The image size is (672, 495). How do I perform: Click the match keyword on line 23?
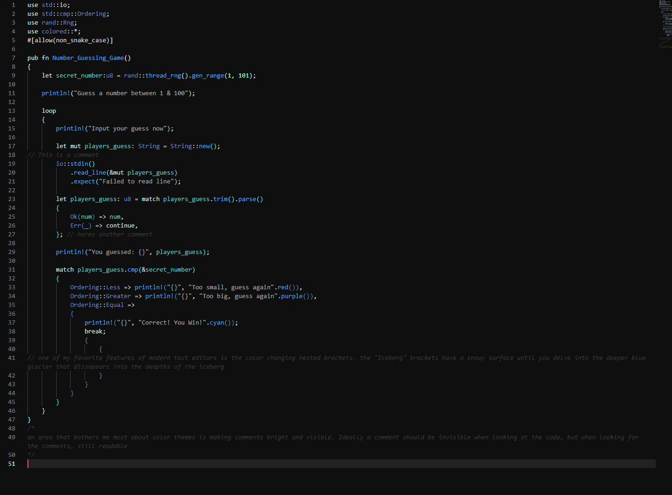[150, 199]
